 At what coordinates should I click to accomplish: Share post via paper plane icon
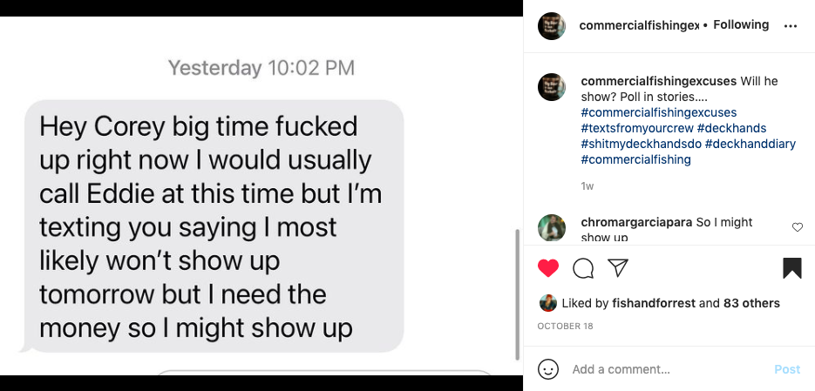(x=618, y=267)
